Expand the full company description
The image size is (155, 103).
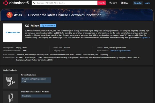click(146, 38)
